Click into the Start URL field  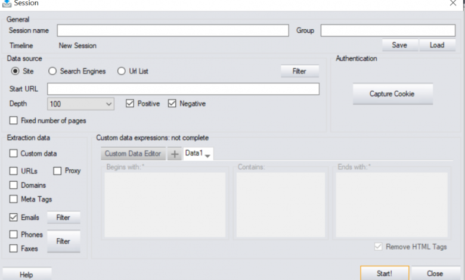(x=183, y=89)
